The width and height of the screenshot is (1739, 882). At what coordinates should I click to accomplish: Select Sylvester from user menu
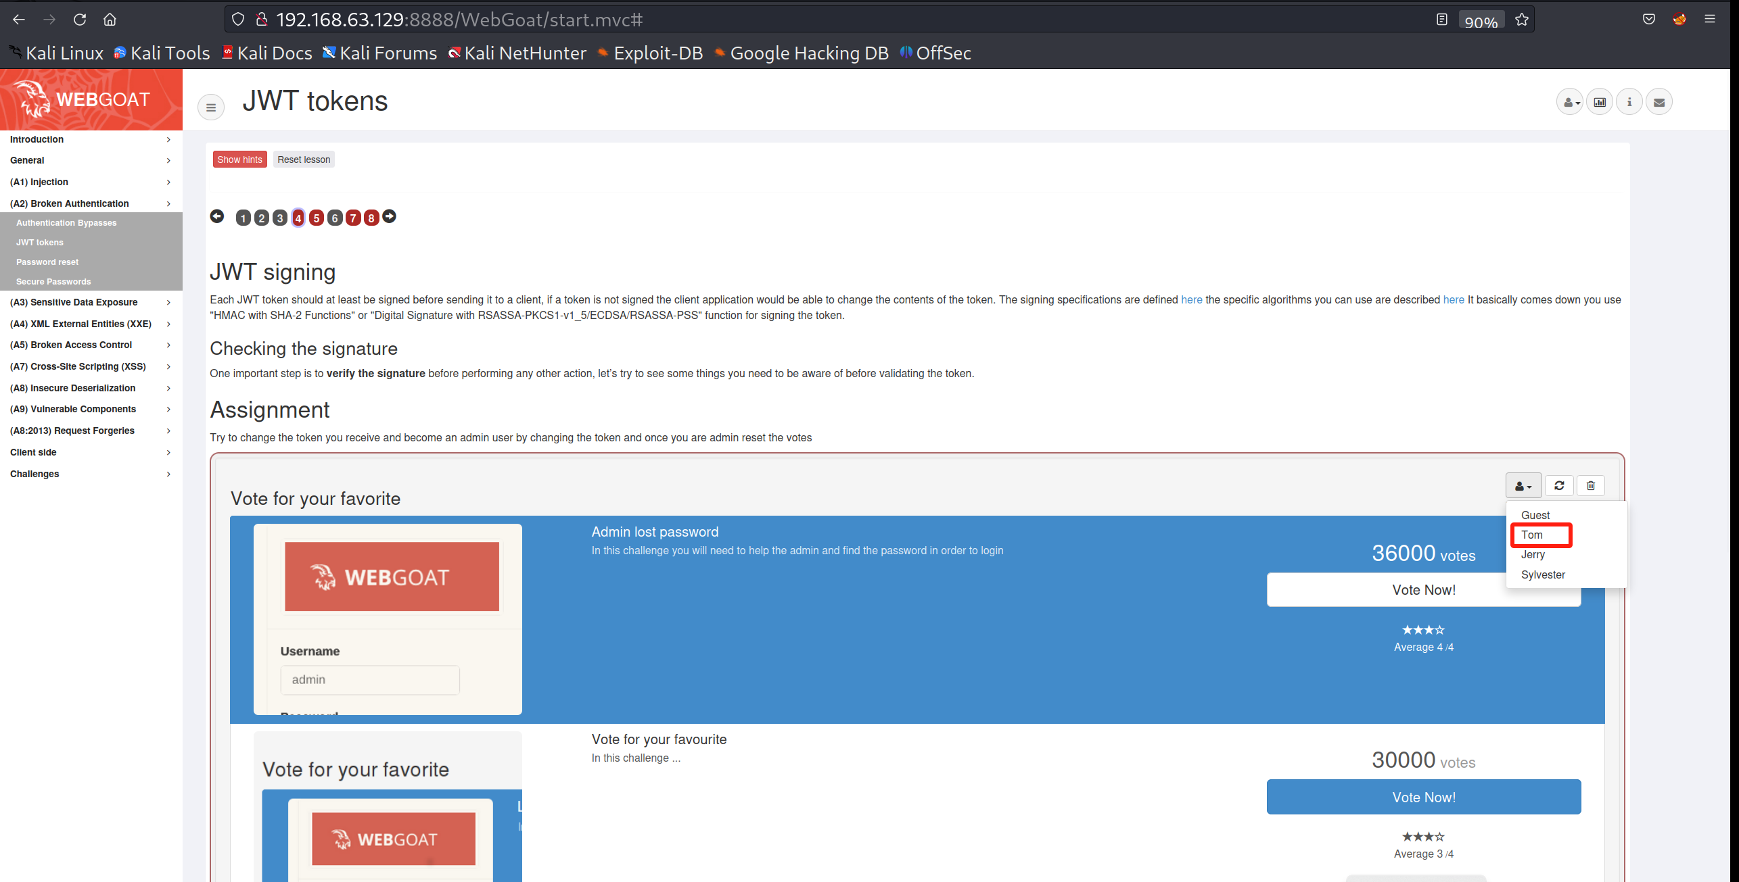(x=1542, y=574)
